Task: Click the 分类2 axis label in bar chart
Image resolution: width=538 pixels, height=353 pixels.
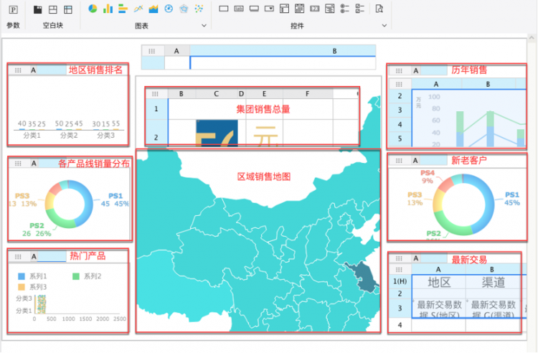Action: pos(69,135)
